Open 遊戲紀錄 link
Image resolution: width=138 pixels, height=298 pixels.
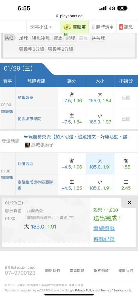pos(104,239)
